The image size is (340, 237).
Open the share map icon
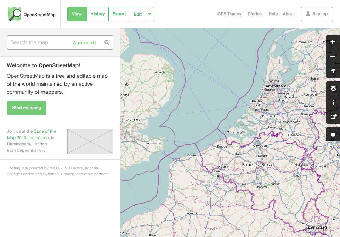pos(333,116)
